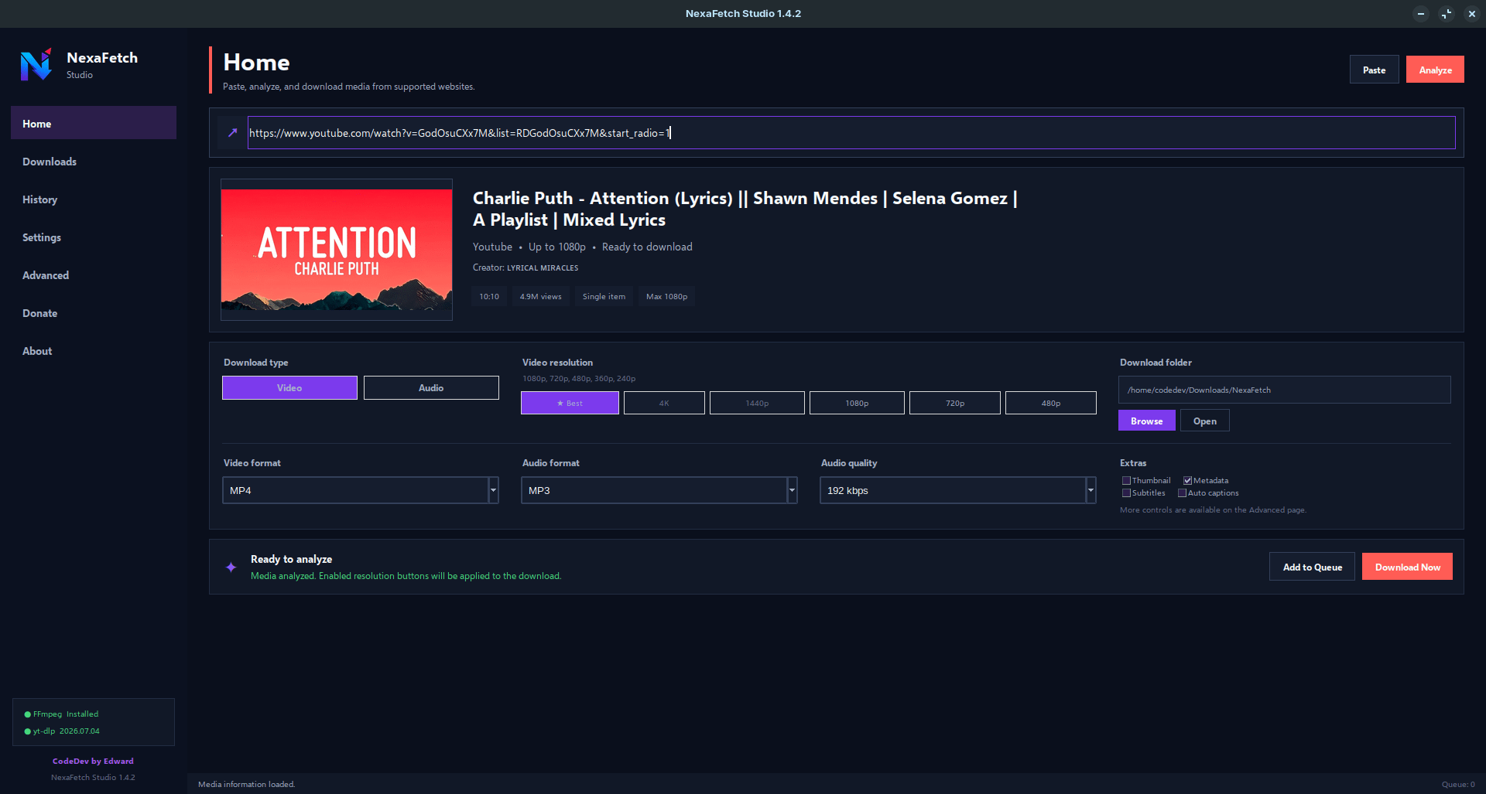Open the Advanced page
This screenshot has height=794, width=1486.
pos(94,275)
